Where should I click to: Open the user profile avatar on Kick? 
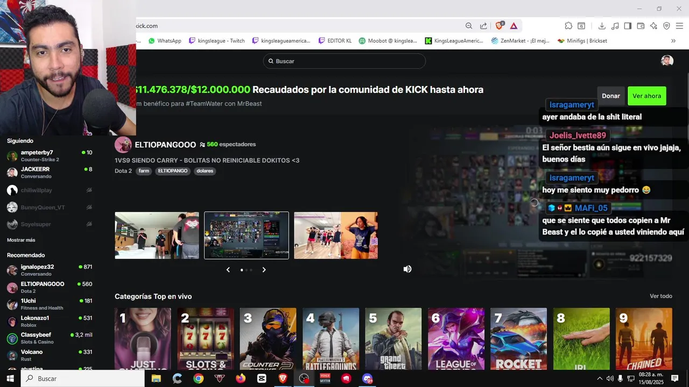click(x=667, y=61)
